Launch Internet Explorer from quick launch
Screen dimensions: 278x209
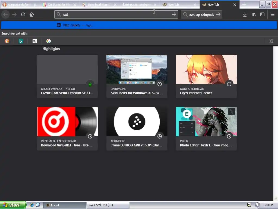pyautogui.click(x=32, y=205)
